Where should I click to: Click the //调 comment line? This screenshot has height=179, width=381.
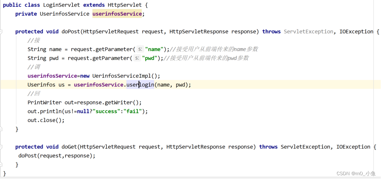pos(34,67)
